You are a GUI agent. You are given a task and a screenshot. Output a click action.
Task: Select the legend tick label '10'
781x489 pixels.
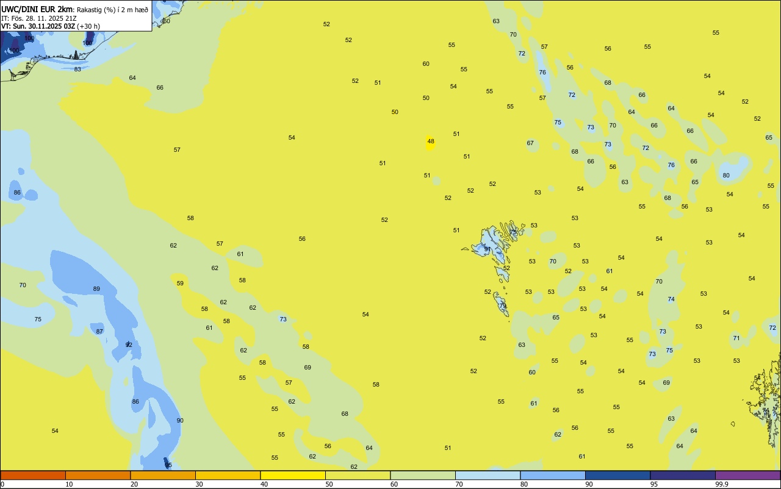(x=69, y=484)
